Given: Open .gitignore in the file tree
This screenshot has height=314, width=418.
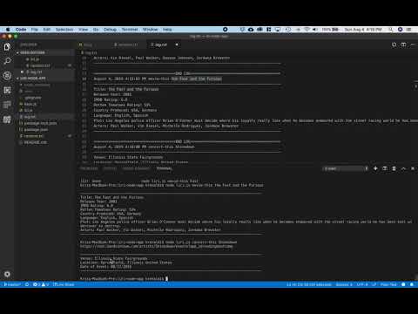Looking at the screenshot, I should click(32, 98).
